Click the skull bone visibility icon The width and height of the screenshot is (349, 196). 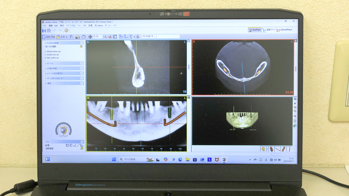[263, 149]
